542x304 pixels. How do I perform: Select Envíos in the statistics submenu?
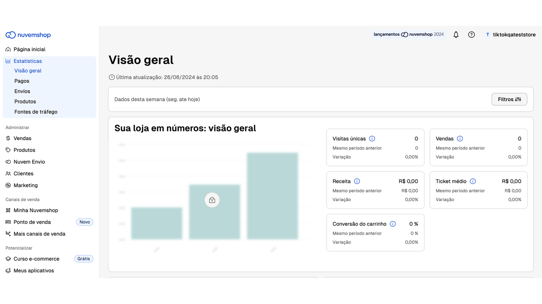tap(22, 91)
